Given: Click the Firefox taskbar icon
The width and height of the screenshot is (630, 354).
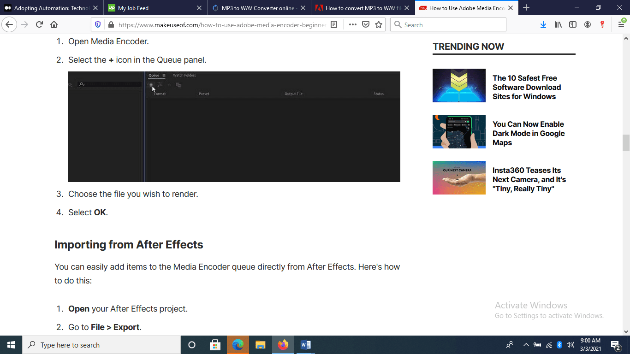Looking at the screenshot, I should click(x=283, y=345).
